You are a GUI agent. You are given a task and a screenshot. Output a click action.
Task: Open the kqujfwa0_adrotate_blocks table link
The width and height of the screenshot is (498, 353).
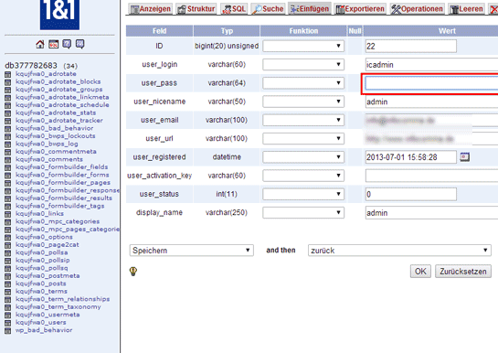[x=58, y=81]
